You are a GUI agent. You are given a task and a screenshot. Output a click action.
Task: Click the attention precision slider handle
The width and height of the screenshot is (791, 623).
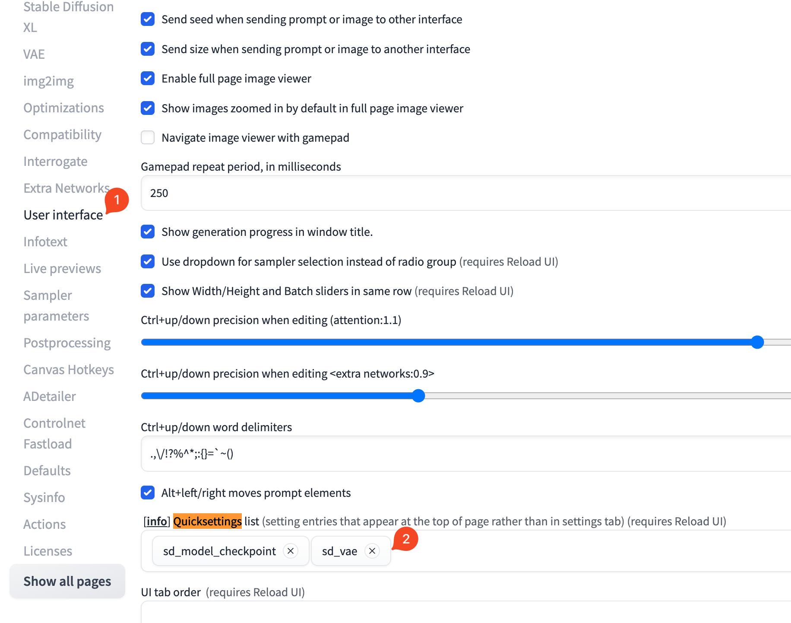tap(757, 342)
